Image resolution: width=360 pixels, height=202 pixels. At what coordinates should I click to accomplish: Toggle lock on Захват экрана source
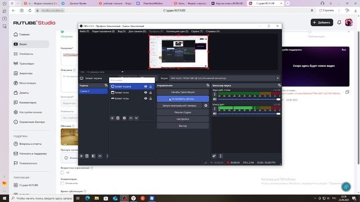tap(151, 86)
